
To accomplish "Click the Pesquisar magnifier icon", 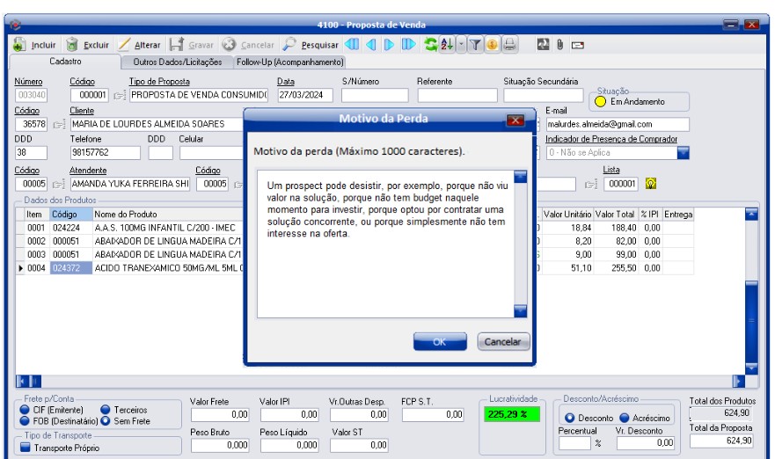I will pos(289,45).
